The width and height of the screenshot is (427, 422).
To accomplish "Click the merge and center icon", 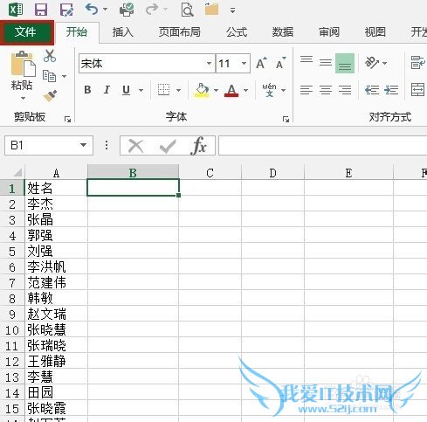I will pos(417,90).
